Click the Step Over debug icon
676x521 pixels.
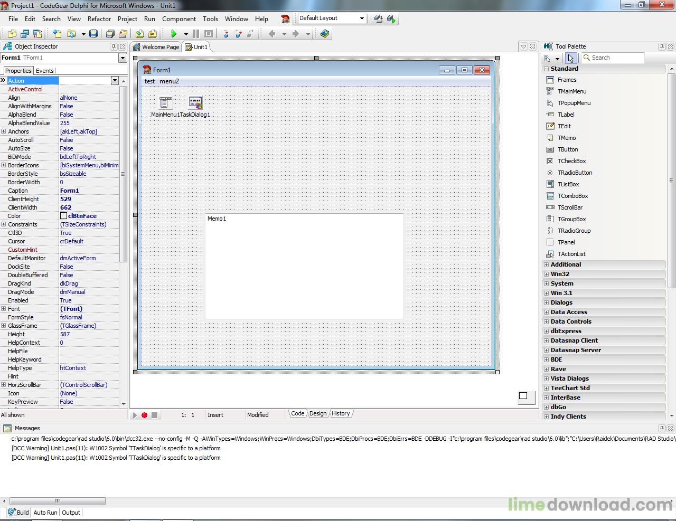(238, 34)
